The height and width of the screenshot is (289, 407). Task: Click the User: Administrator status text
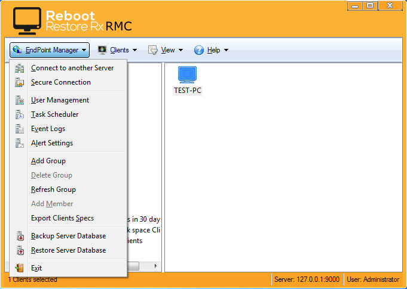pyautogui.click(x=373, y=279)
